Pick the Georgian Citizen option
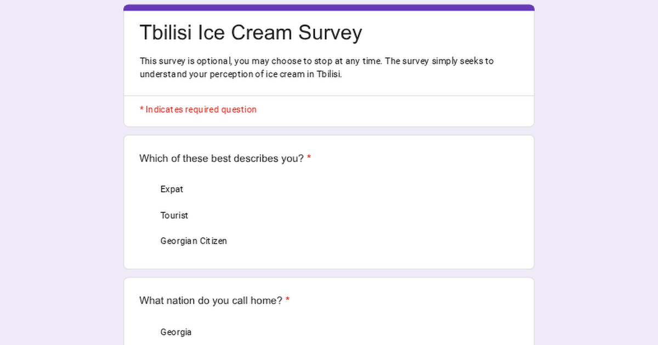 [x=193, y=241]
